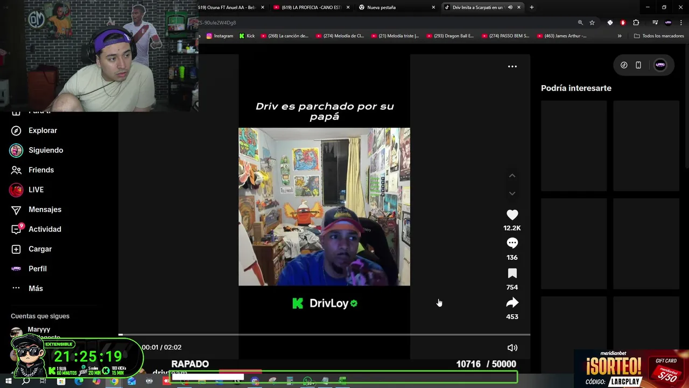This screenshot has width=689, height=388.
Task: Click the video frame to pause playback
Action: tap(324, 207)
